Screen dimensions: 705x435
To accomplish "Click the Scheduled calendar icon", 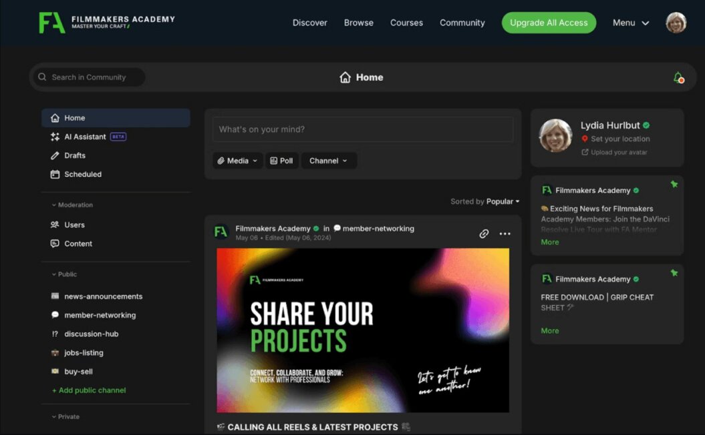I will (x=55, y=174).
